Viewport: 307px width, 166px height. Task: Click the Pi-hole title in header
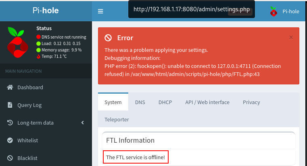pos(46,10)
